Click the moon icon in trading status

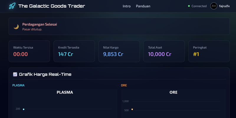(16, 27)
